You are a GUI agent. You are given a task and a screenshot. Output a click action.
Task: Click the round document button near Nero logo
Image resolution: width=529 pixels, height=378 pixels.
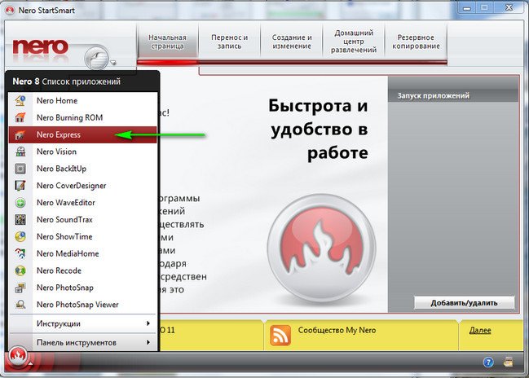97,58
